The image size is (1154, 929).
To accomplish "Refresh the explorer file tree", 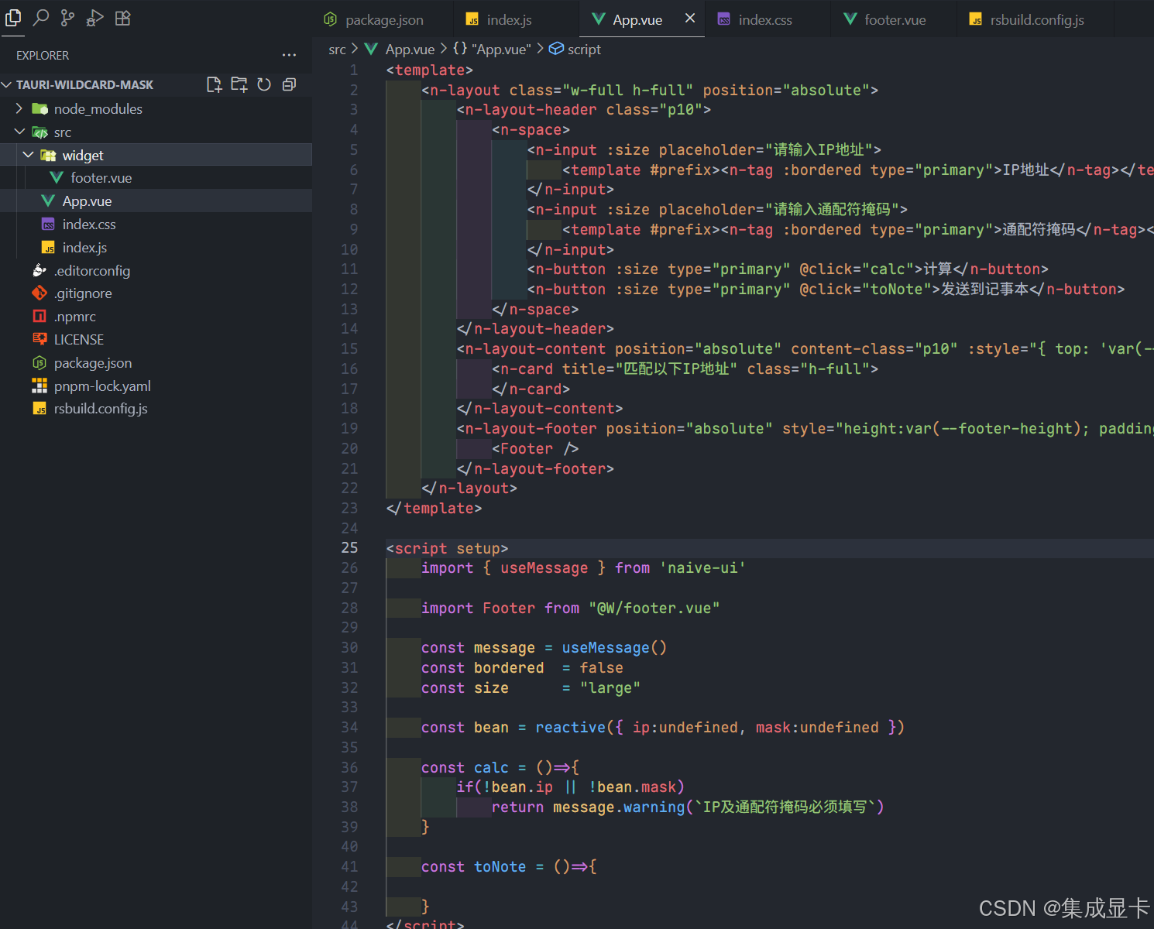I will (x=264, y=84).
